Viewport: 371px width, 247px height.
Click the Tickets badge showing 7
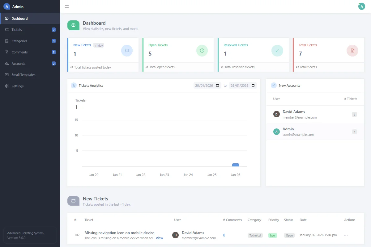54,30
